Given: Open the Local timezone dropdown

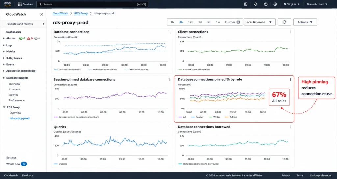Looking at the screenshot, I should pos(260,22).
